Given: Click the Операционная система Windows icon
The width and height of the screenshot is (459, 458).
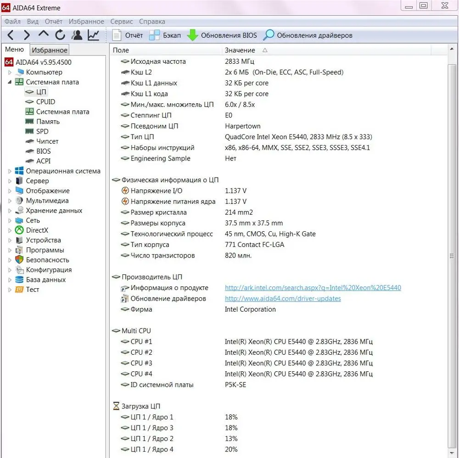Looking at the screenshot, I should click(19, 171).
